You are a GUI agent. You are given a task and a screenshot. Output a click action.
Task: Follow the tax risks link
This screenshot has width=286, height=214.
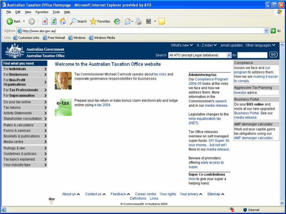pyautogui.click(x=160, y=74)
